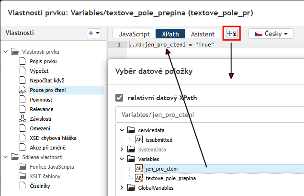
Task: Click the Vlastnosti prvku folder icon
Action: [15, 52]
